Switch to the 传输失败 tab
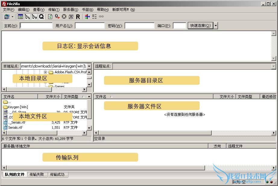278x186 pixels. click(37, 175)
